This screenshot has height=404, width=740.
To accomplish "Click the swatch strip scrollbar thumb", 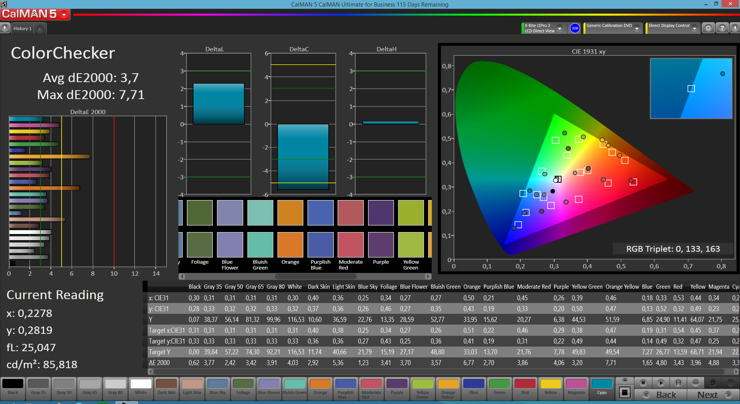I will pyautogui.click(x=316, y=276).
